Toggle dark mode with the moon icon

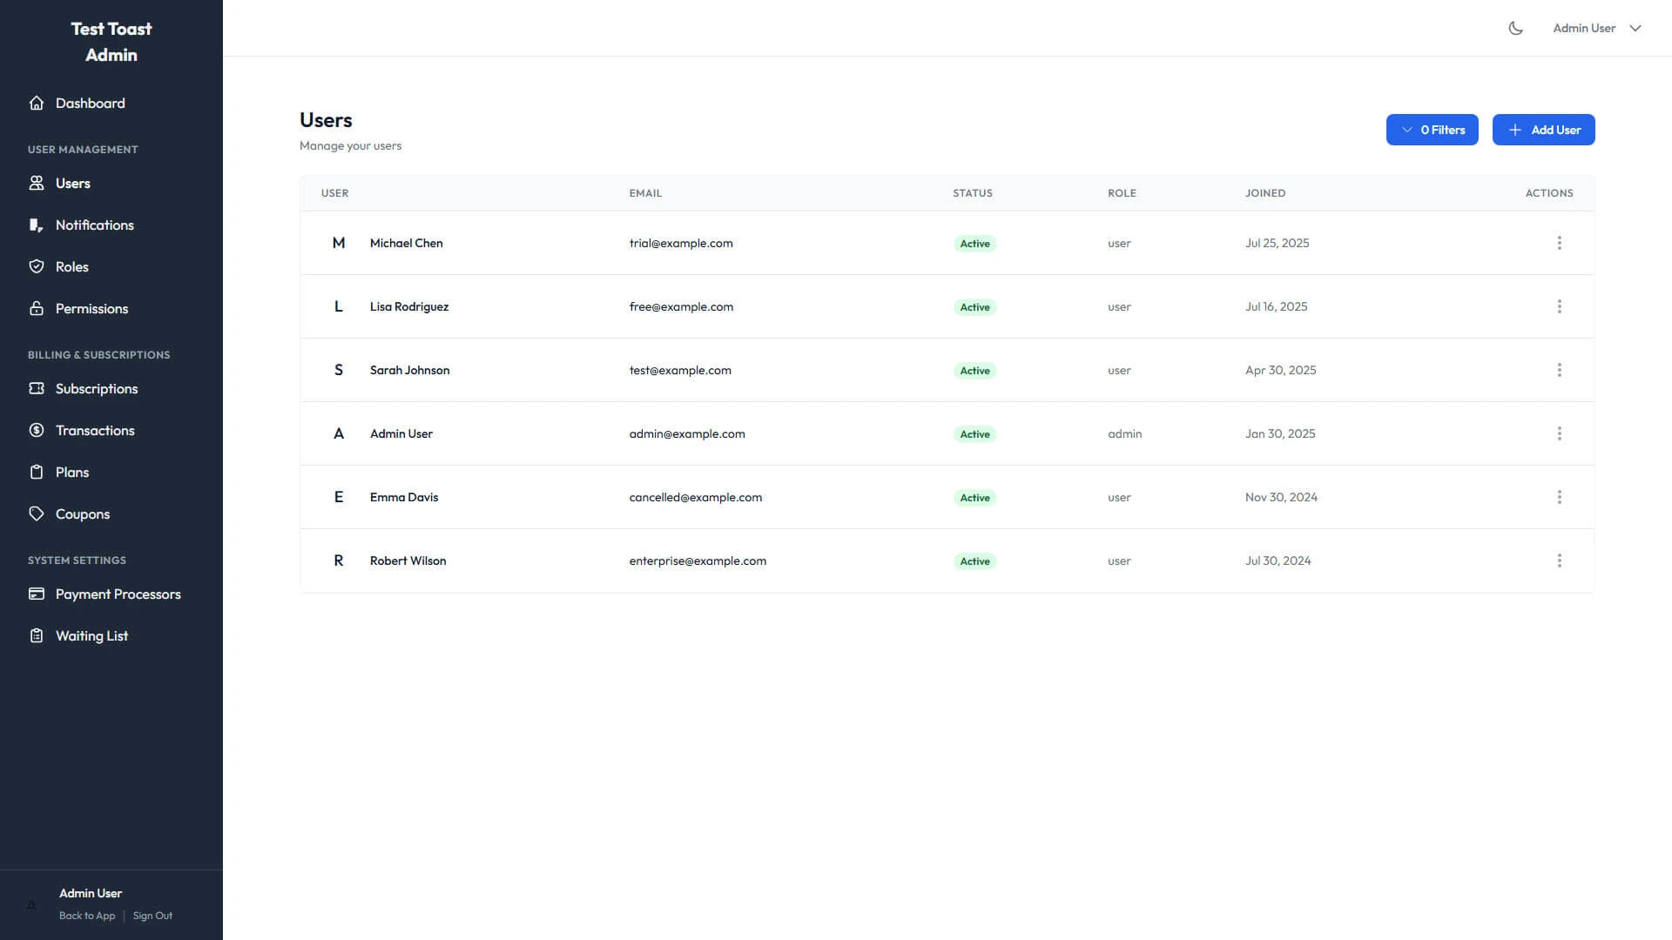pyautogui.click(x=1515, y=27)
